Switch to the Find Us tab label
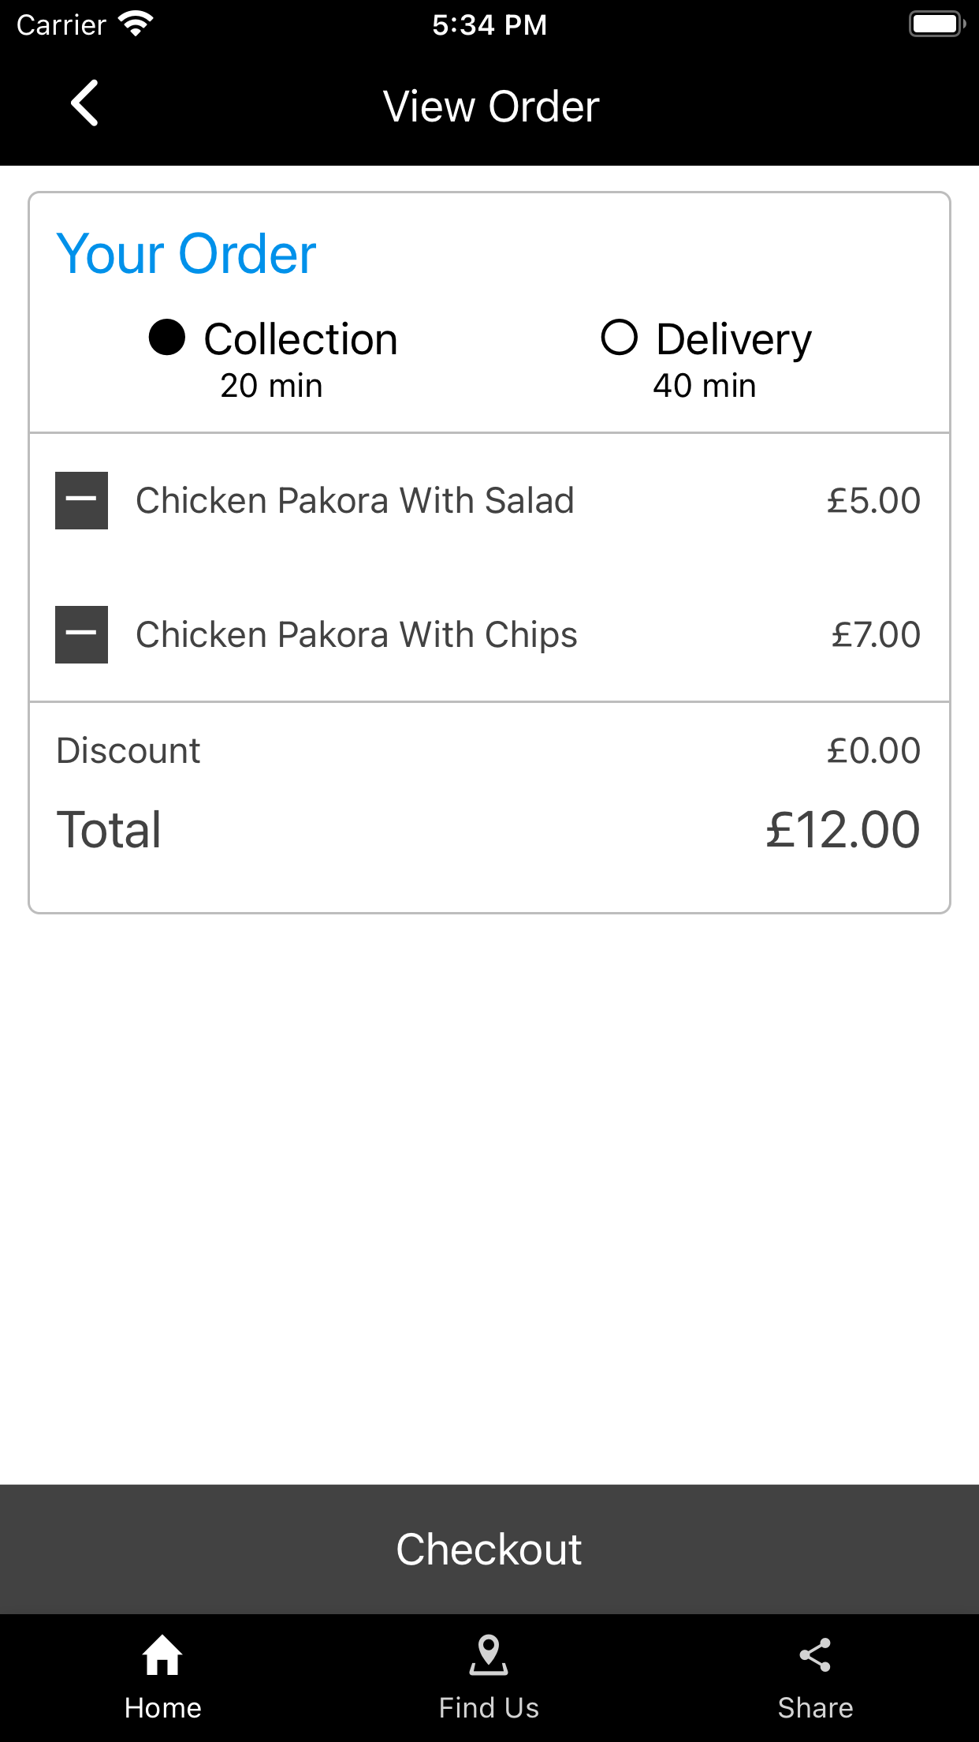 pos(489,1708)
